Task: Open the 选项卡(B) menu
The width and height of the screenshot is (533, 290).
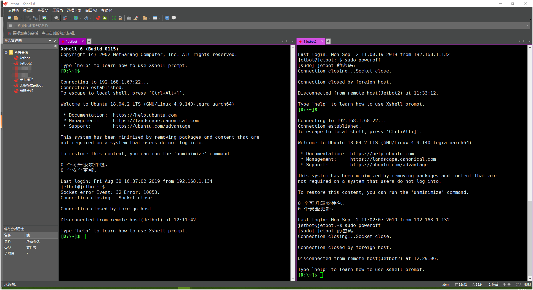Action: click(x=74, y=10)
